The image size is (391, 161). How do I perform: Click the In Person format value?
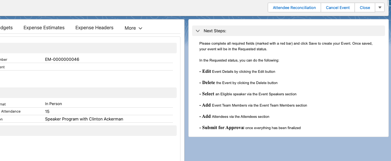click(x=53, y=104)
